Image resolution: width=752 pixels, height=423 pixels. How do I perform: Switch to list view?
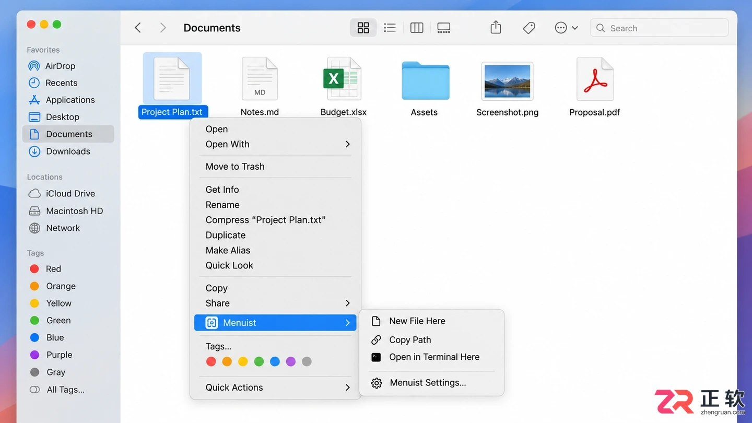click(x=390, y=28)
